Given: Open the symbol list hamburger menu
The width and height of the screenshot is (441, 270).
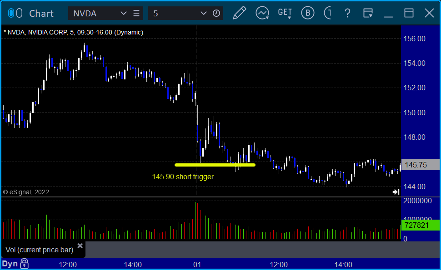Looking at the screenshot, I should [x=136, y=13].
